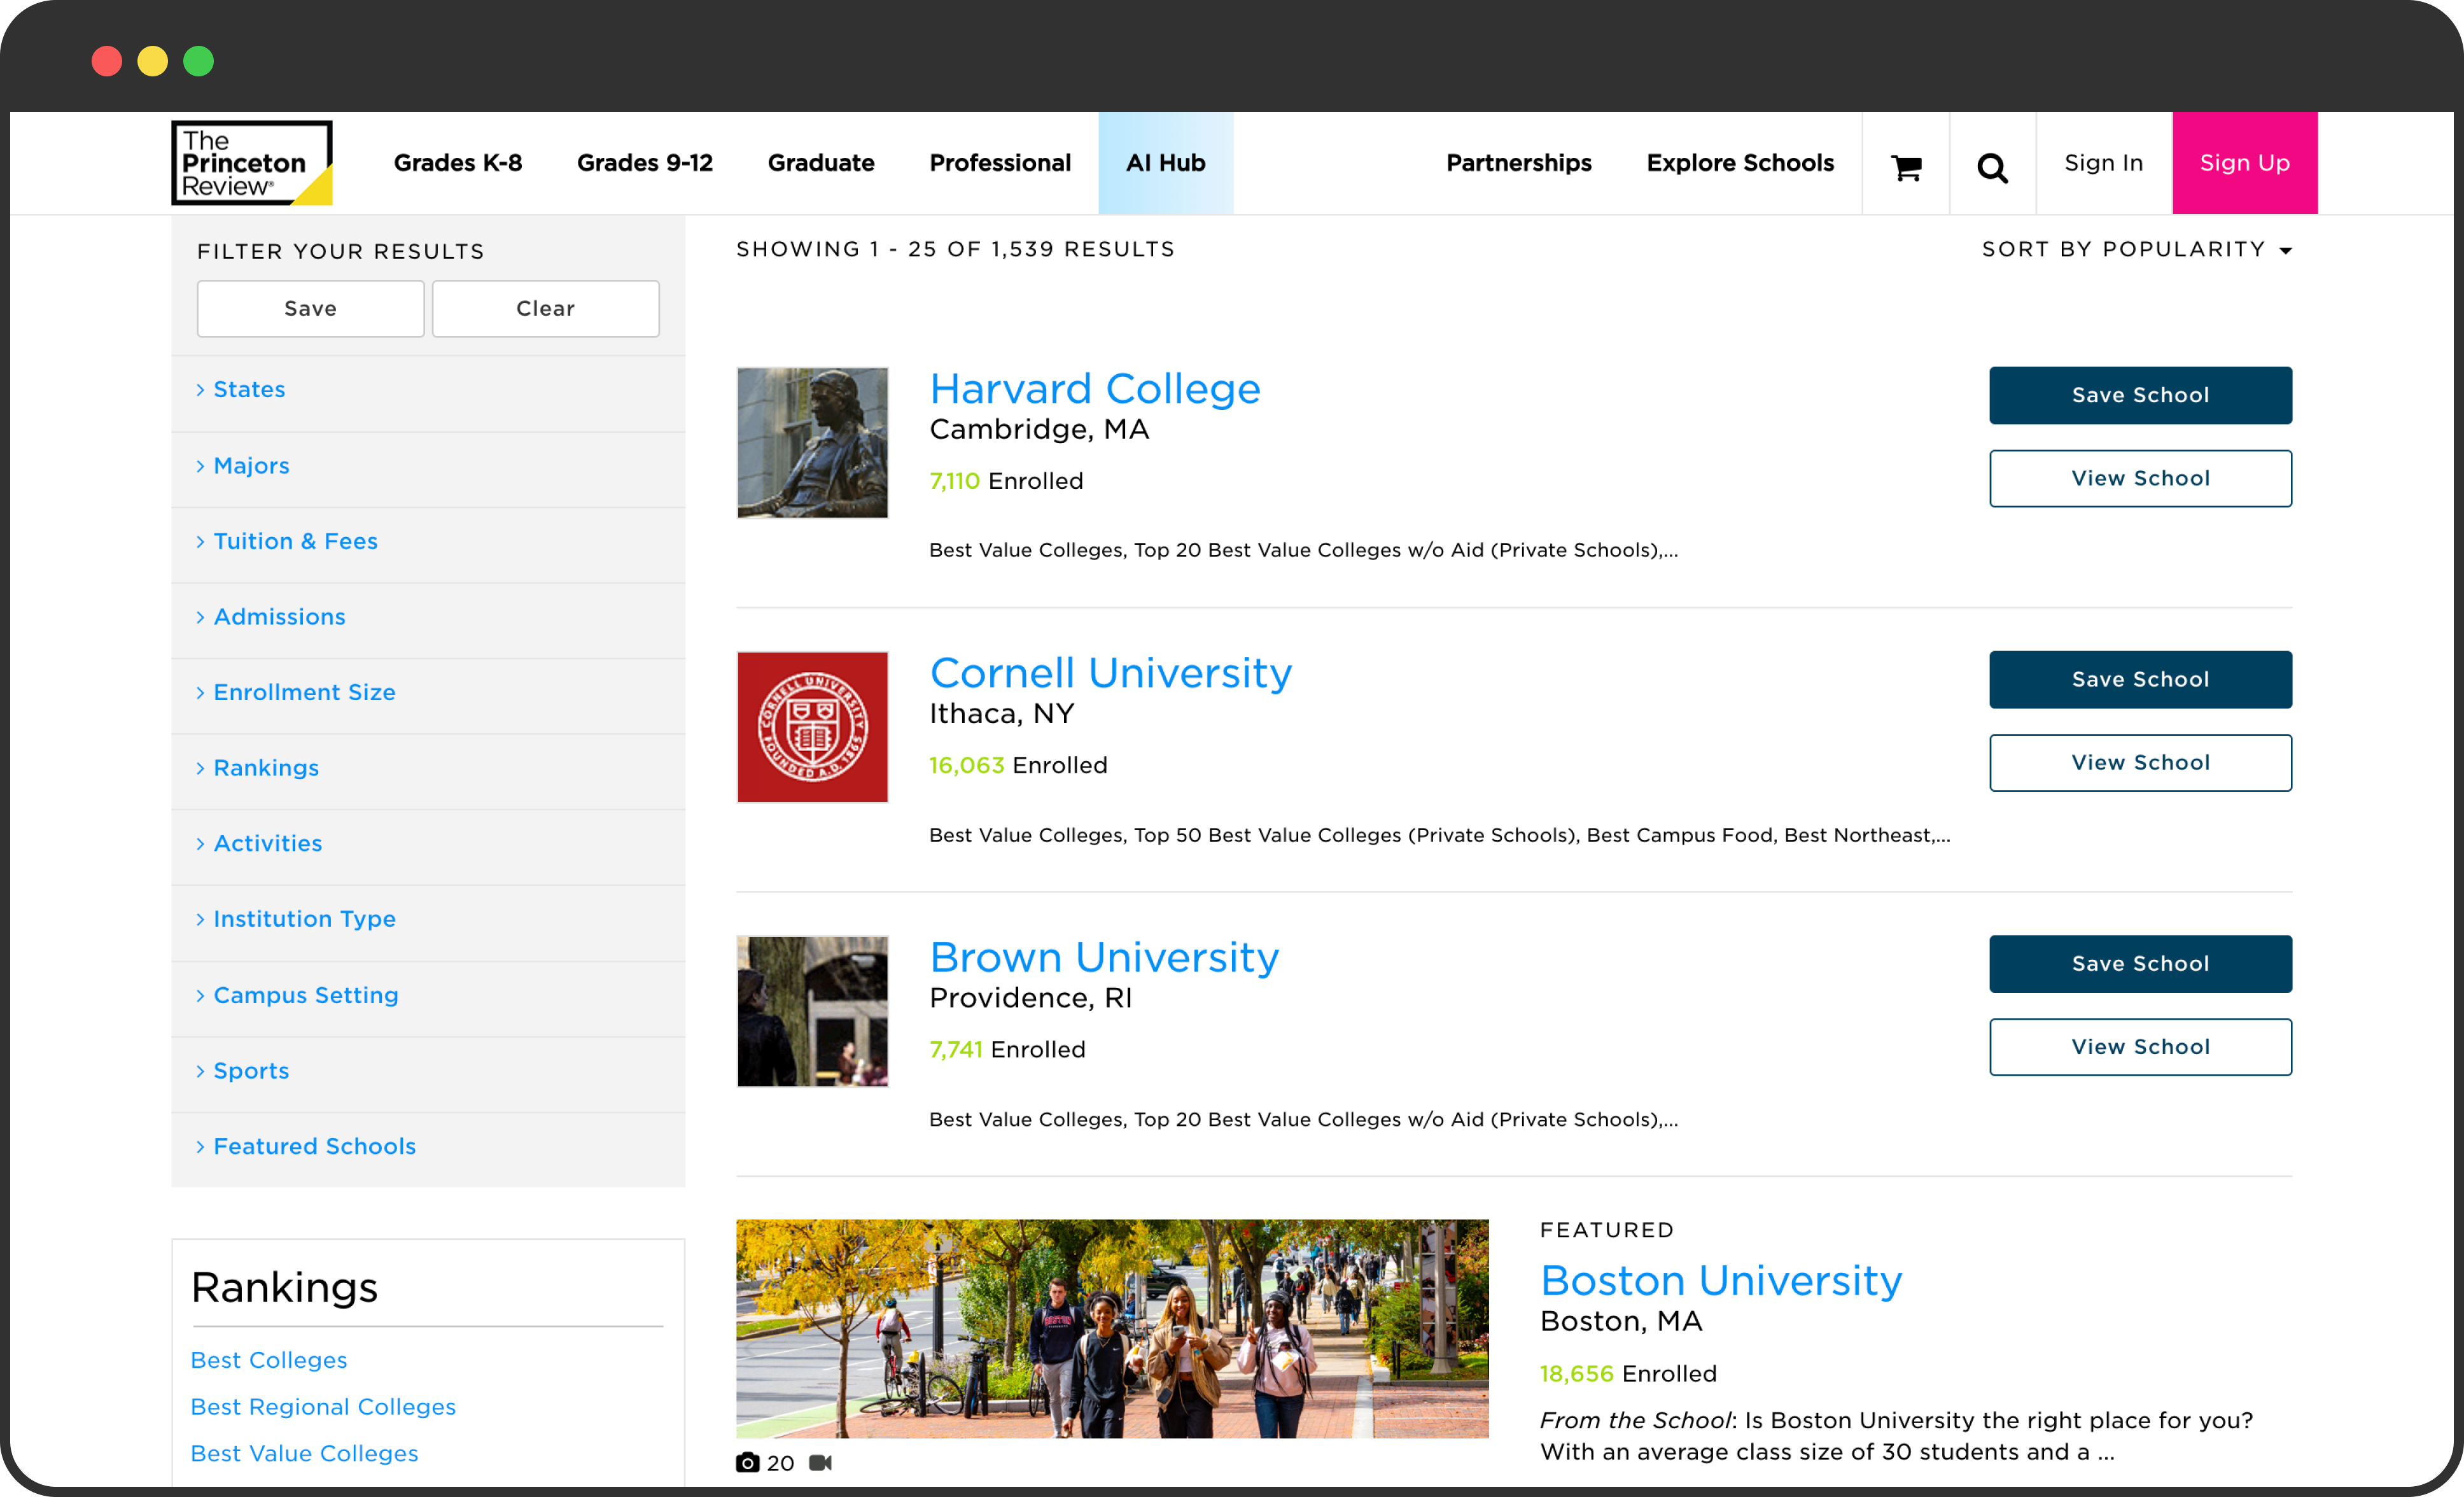Open the Explore Schools menu
Image resolution: width=2464 pixels, height=1497 pixels.
click(x=1740, y=163)
